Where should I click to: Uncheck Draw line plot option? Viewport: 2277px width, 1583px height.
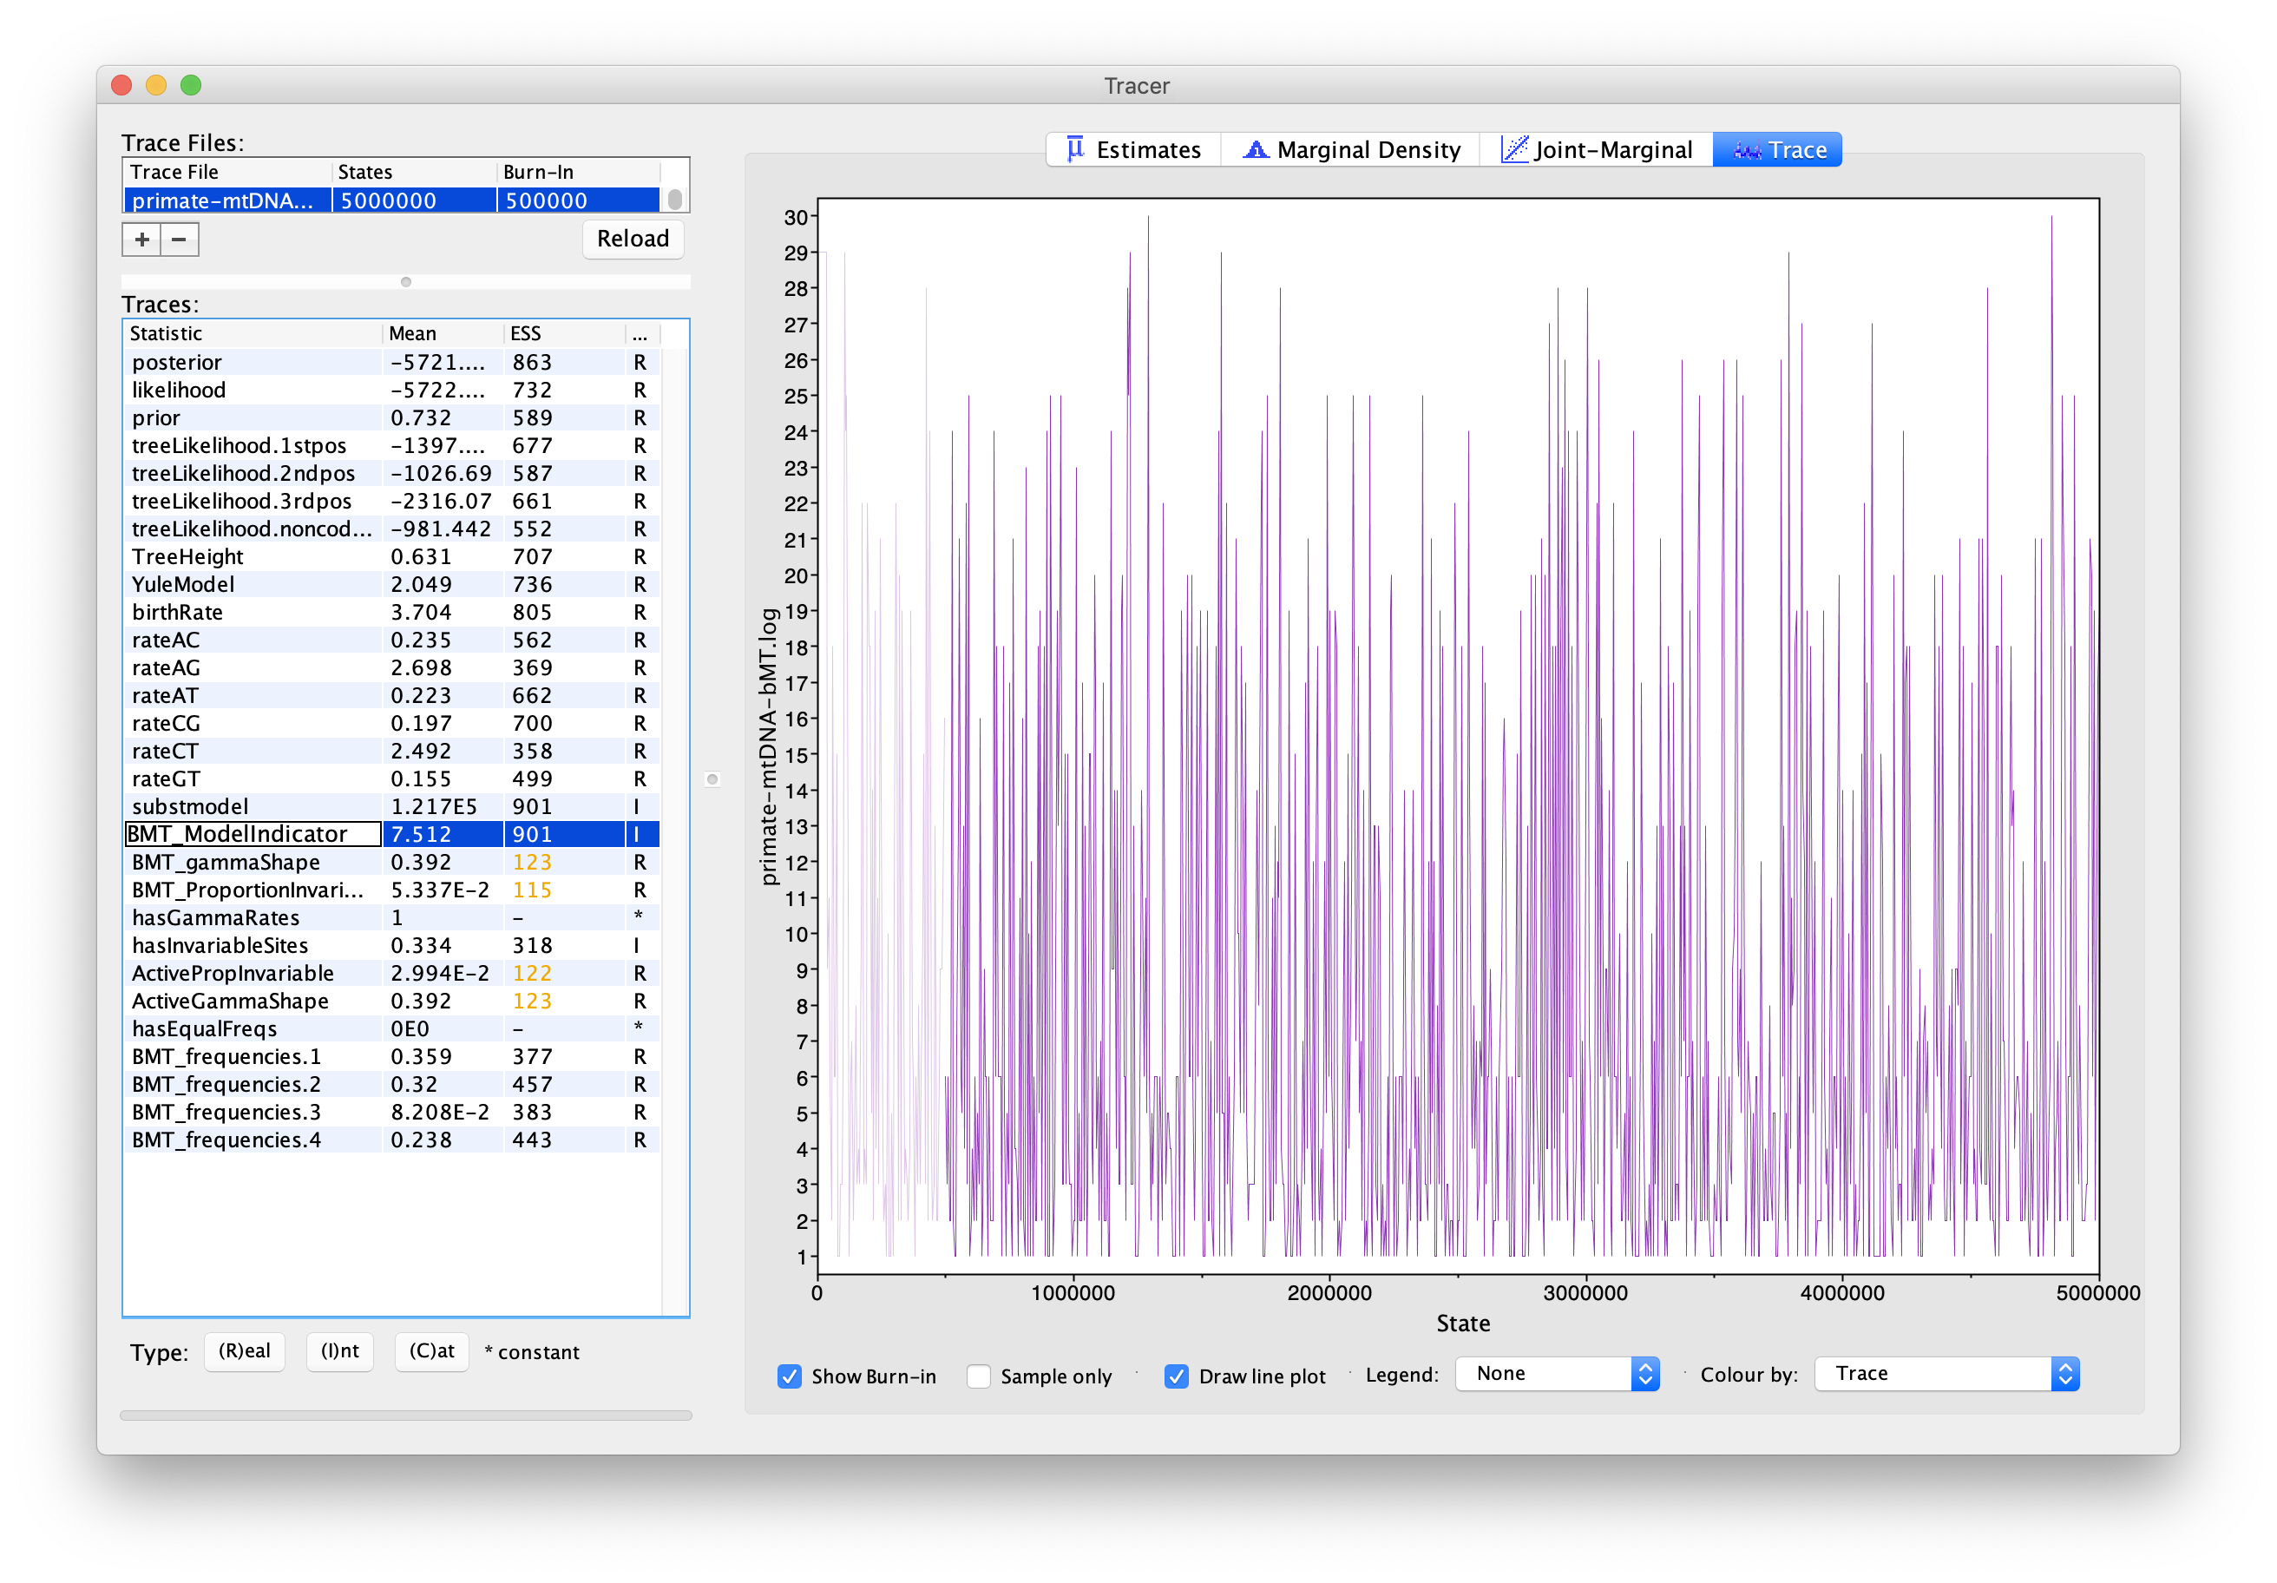click(x=1176, y=1376)
